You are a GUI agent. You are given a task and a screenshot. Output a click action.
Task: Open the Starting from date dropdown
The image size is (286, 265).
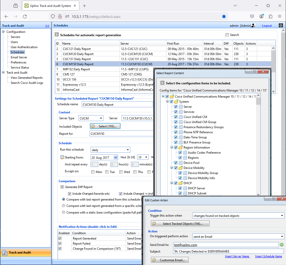115,157
